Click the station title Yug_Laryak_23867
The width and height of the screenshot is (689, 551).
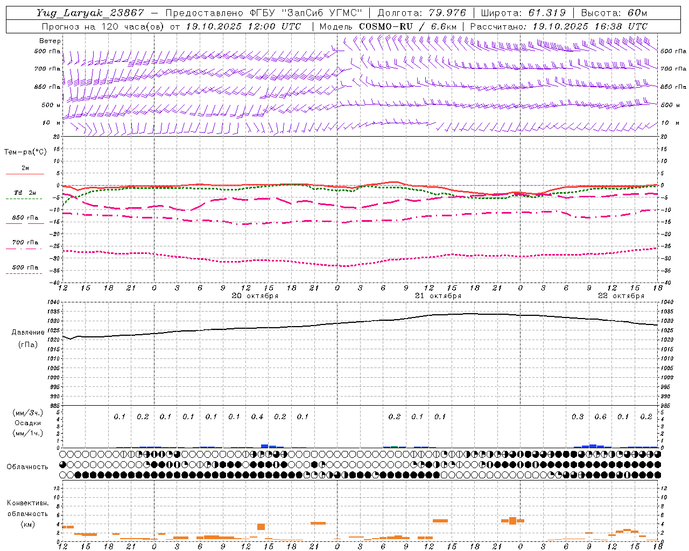coord(90,13)
